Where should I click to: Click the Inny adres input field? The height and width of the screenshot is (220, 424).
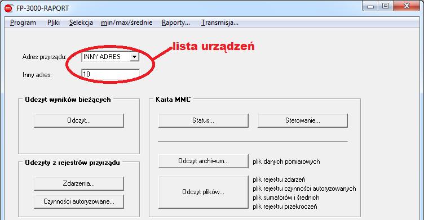coord(111,74)
